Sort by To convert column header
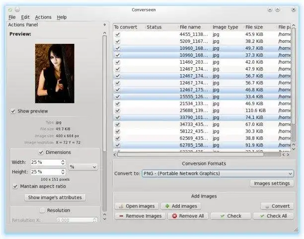 pyautogui.click(x=129, y=27)
